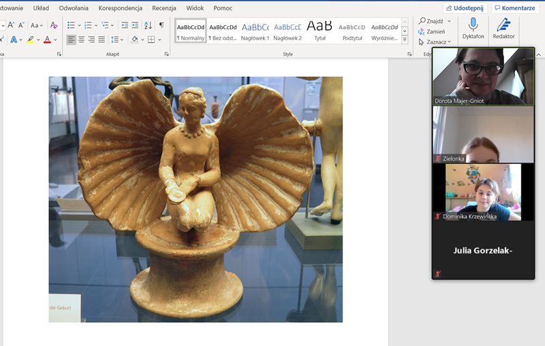Open the Znajdź dropdown arrow
Viewport: 545px width, 346px height.
449,21
